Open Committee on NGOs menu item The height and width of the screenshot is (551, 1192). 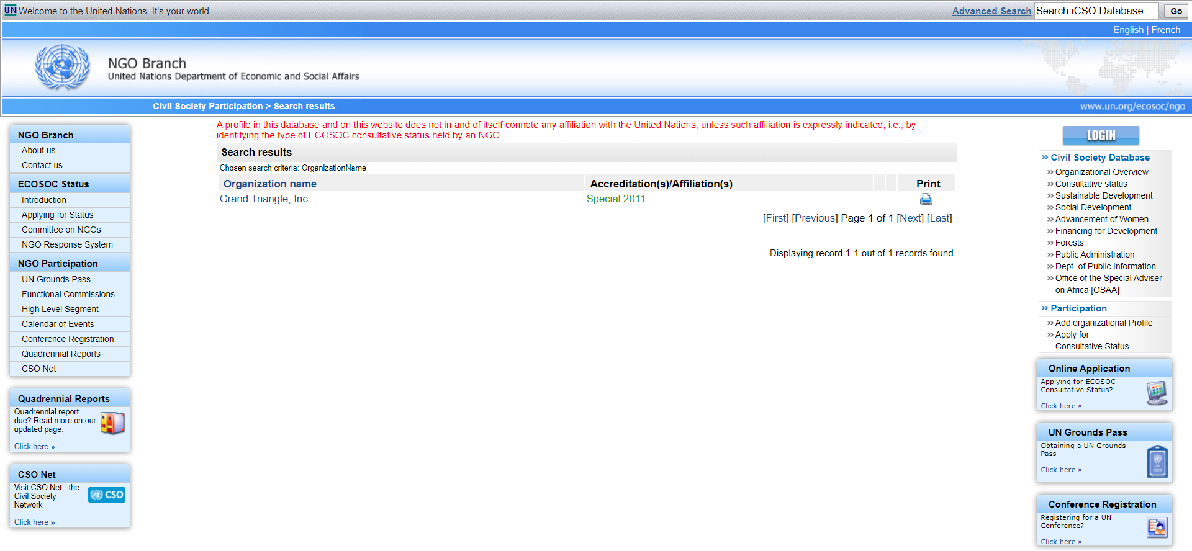pyautogui.click(x=61, y=230)
